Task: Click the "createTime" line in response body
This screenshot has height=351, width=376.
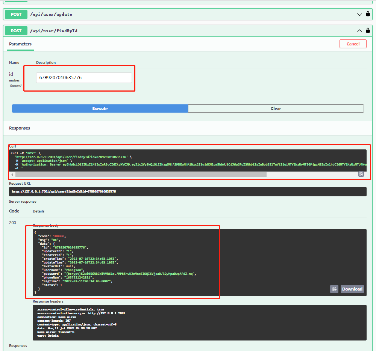Action: pos(80,259)
